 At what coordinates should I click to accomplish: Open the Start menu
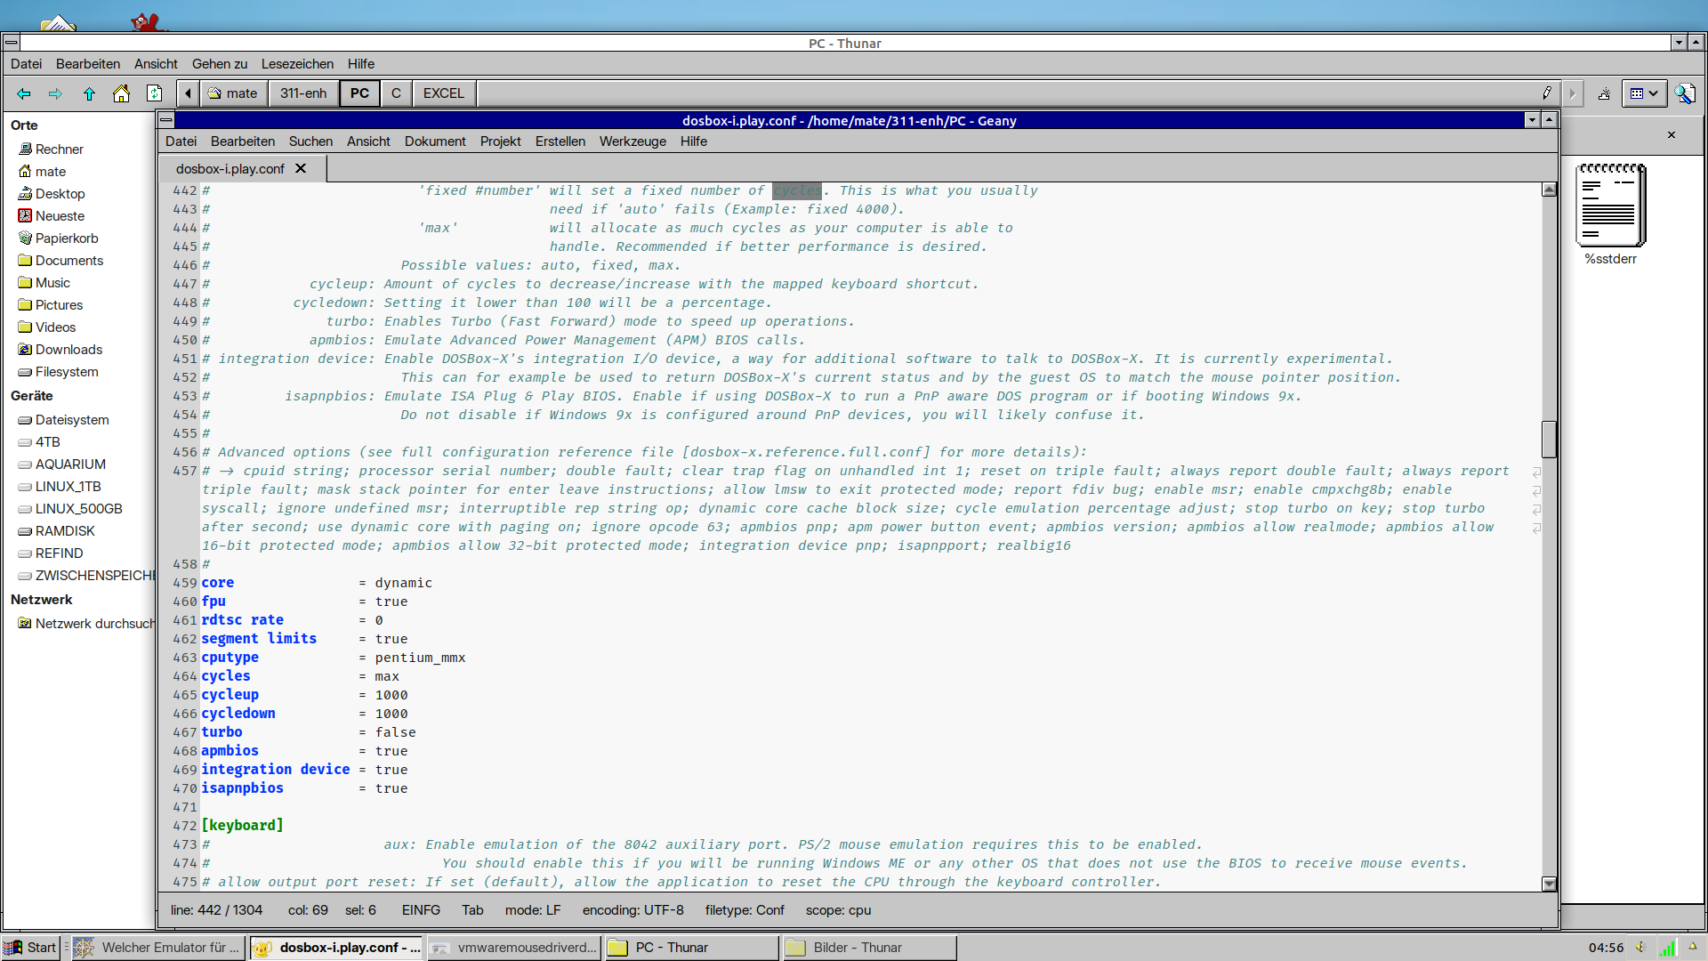[x=31, y=948]
